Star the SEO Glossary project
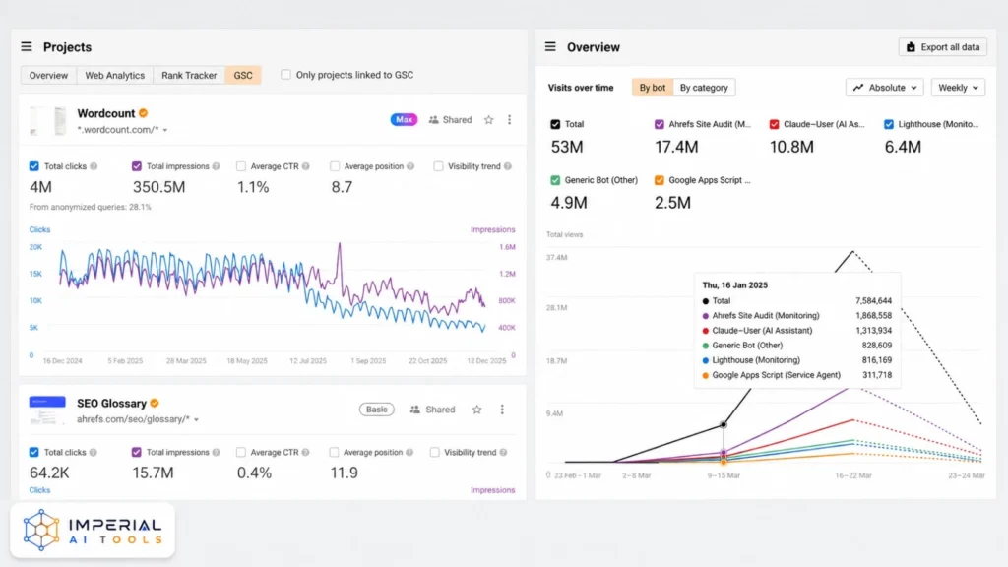 coord(477,409)
